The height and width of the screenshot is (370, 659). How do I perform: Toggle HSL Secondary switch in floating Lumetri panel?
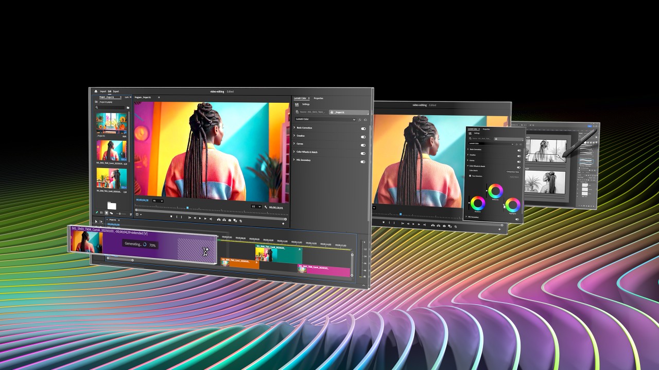(x=517, y=219)
